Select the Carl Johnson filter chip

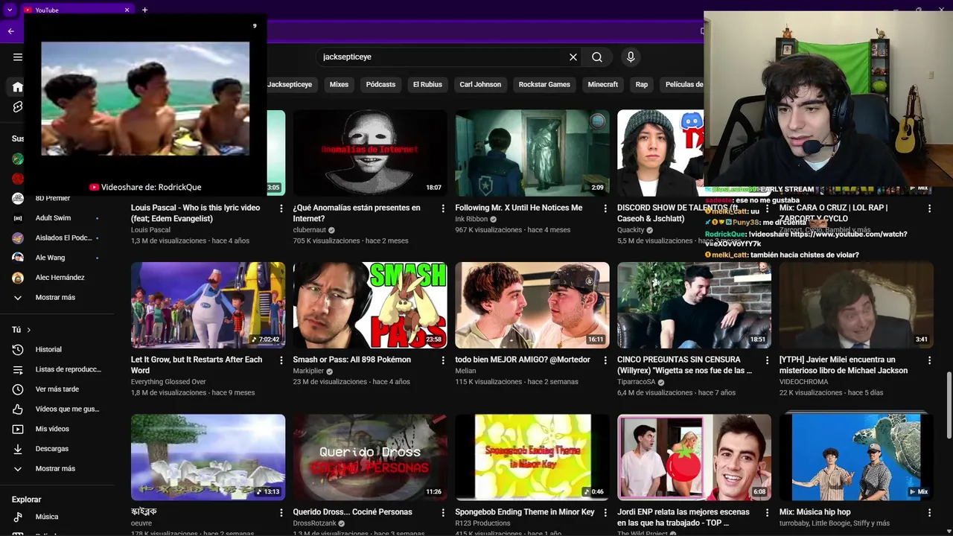(x=480, y=85)
